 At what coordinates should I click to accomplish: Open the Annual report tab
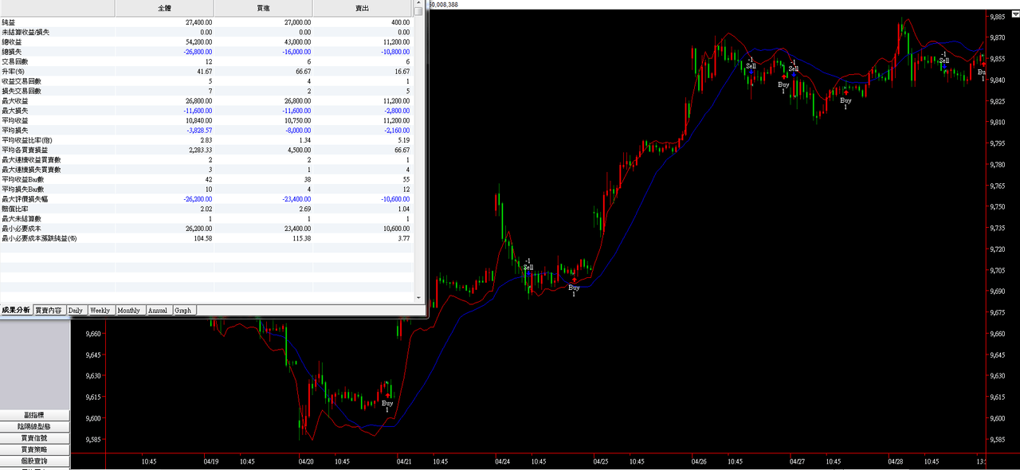click(x=158, y=310)
